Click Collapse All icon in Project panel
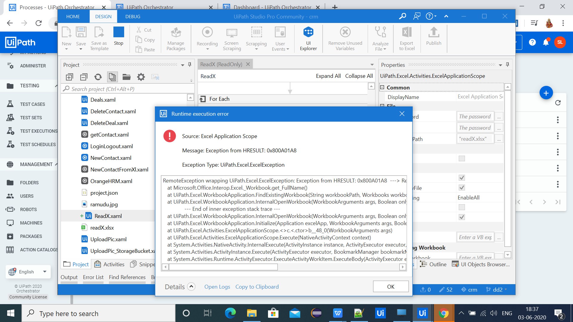The height and width of the screenshot is (322, 573). 84,77
